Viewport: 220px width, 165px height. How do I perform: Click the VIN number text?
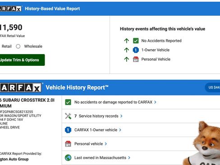click(16, 112)
